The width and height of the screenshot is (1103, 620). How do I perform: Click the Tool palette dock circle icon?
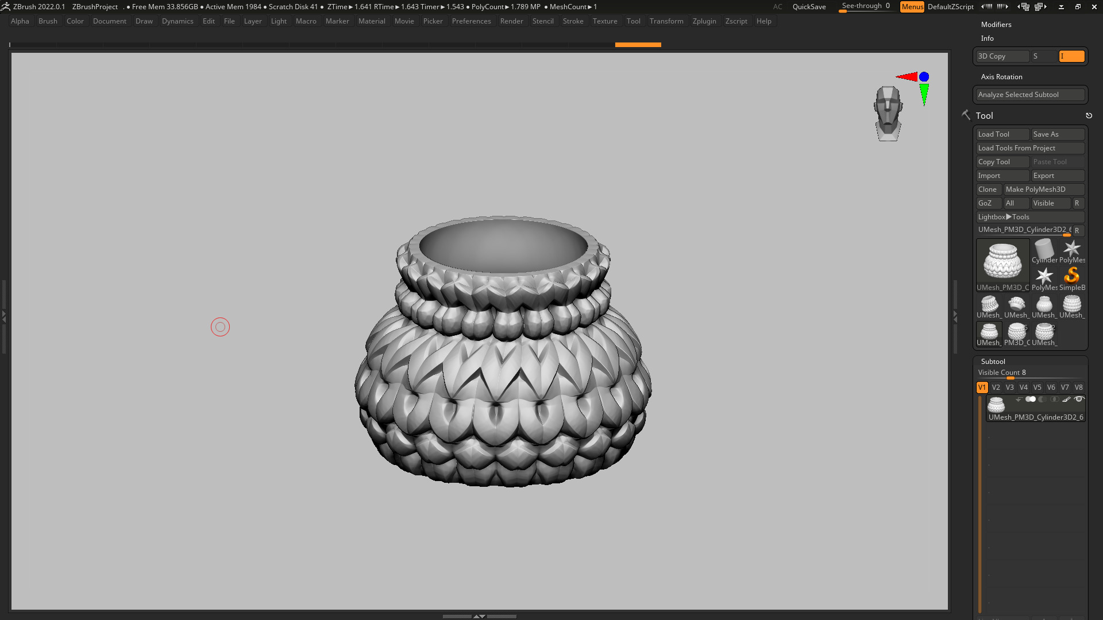click(x=1089, y=115)
